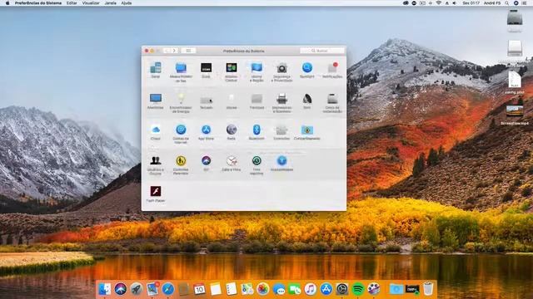Open Idioma e Região pane
Image resolution: width=533 pixels, height=299 pixels.
tap(257, 72)
